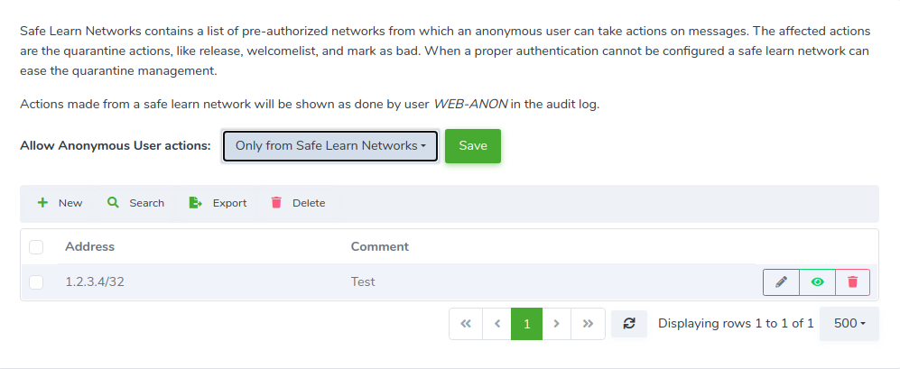Edit the 1.2.3.4/32 entry with pencil icon

[781, 282]
